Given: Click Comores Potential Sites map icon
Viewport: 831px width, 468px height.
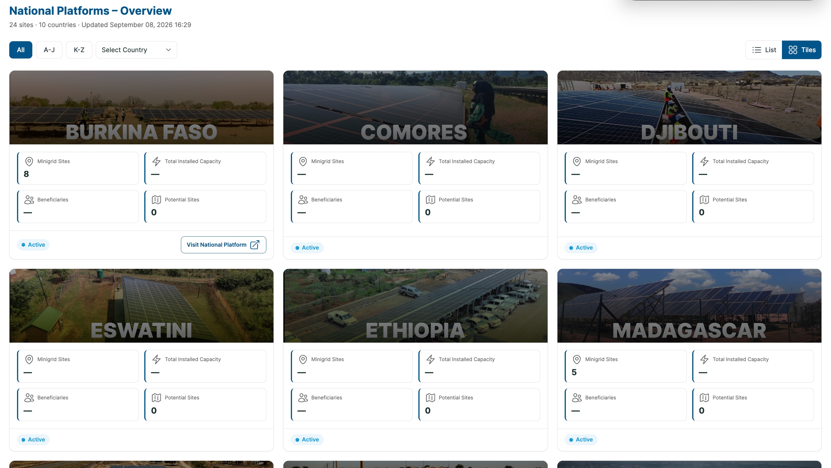Looking at the screenshot, I should 430,200.
